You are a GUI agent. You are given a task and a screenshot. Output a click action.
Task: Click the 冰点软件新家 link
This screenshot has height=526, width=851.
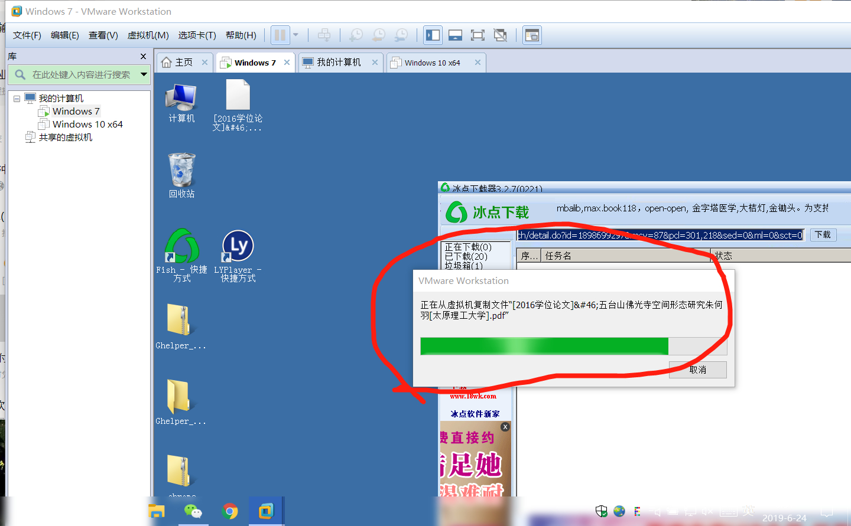pos(475,414)
